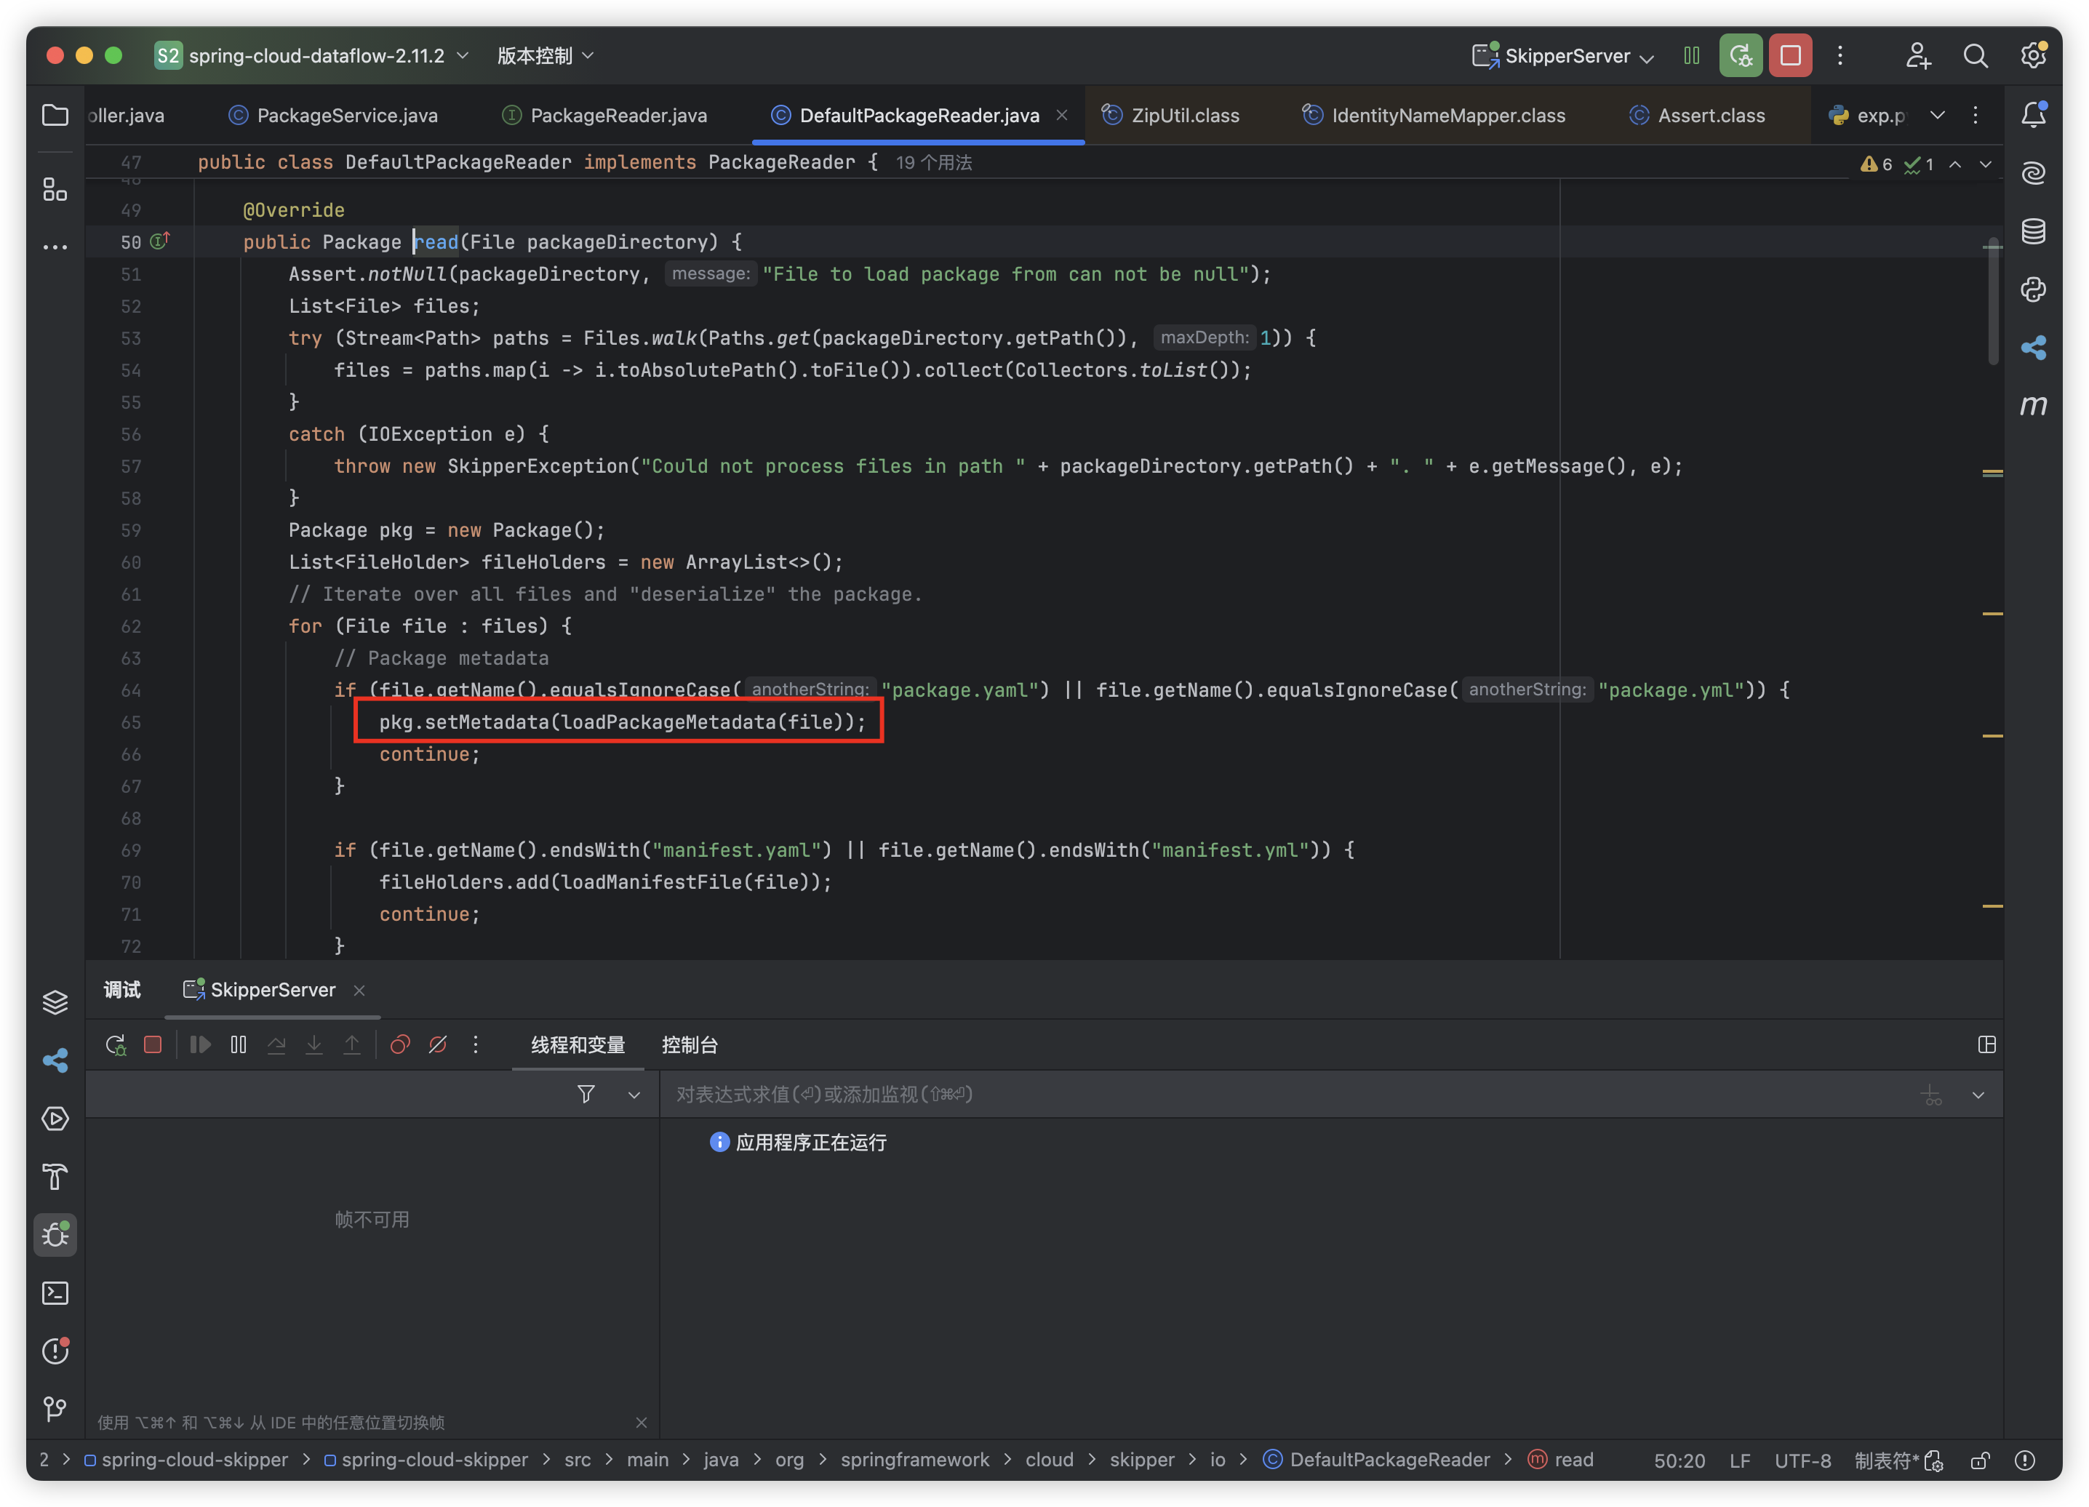The image size is (2089, 1507).
Task: Open editor tabs options kebab menu
Action: pyautogui.click(x=1976, y=115)
